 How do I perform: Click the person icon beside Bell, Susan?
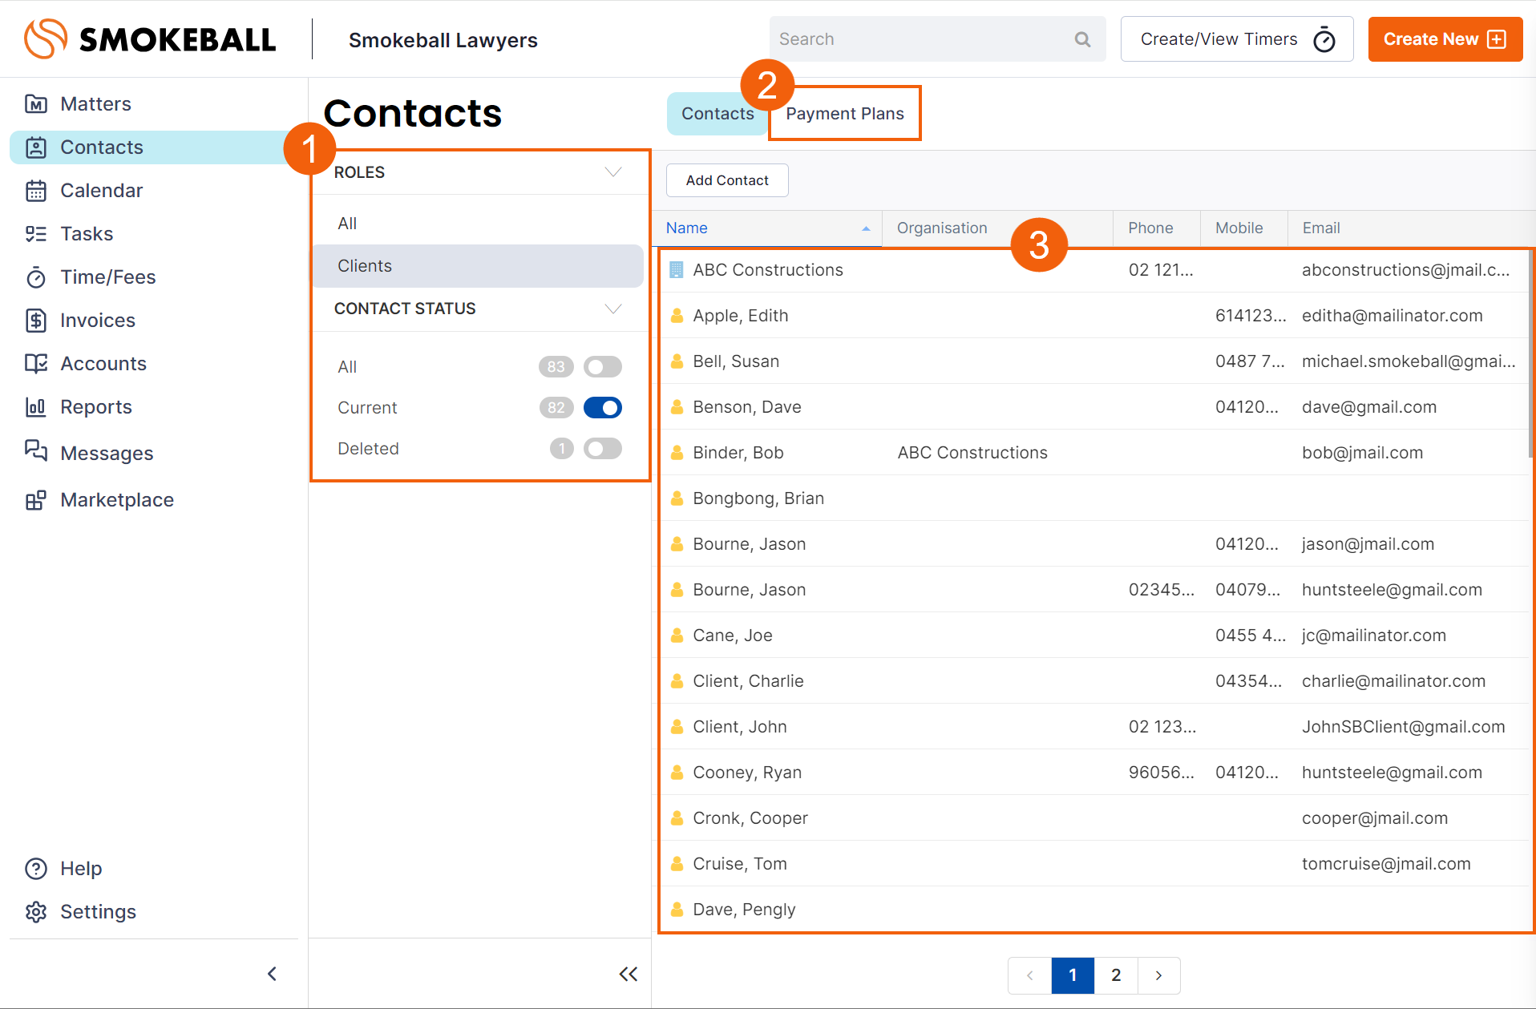pyautogui.click(x=677, y=361)
